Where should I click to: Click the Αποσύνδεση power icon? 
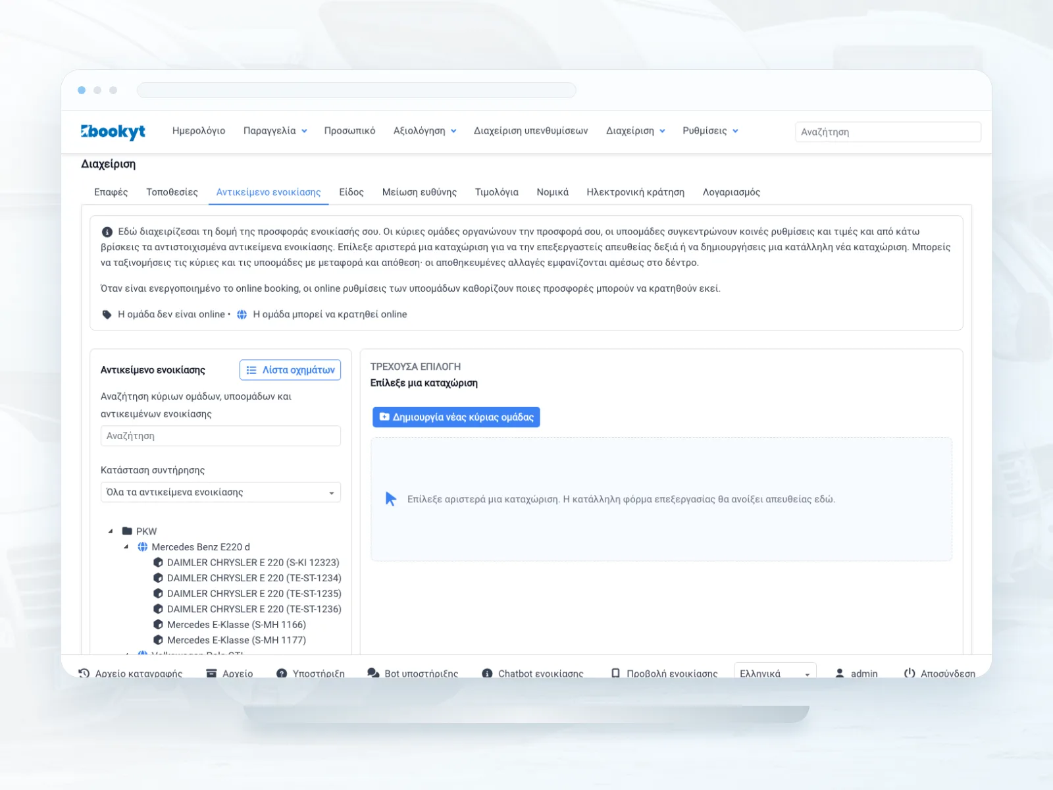point(910,673)
